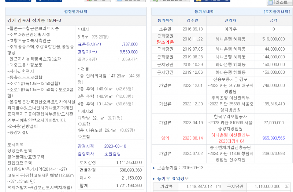Viewport: 293px width, 192px height.
Task: Click the 등기목적 column header
Action: tap(165, 21)
